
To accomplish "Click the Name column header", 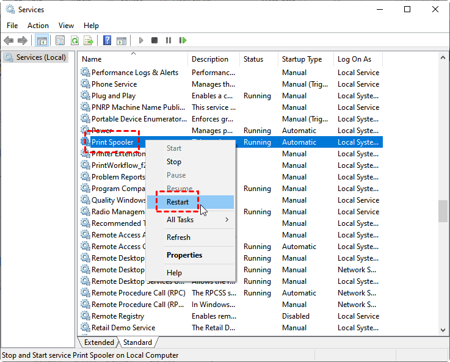I will [x=92, y=59].
